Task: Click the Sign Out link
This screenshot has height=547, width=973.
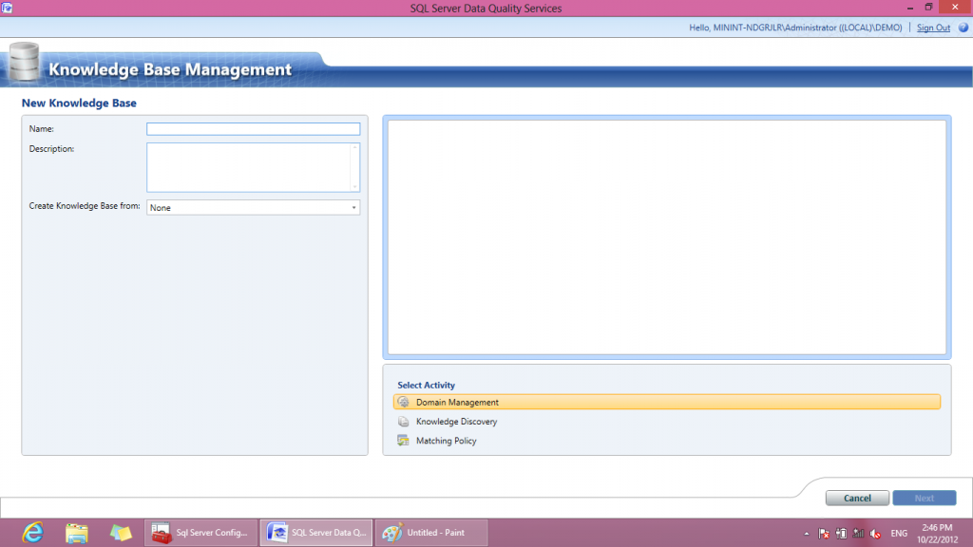Action: tap(933, 28)
